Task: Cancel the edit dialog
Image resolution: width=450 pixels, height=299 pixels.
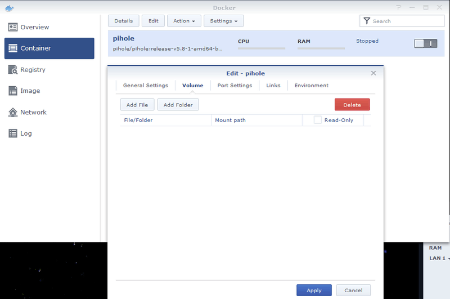Action: [x=353, y=291]
